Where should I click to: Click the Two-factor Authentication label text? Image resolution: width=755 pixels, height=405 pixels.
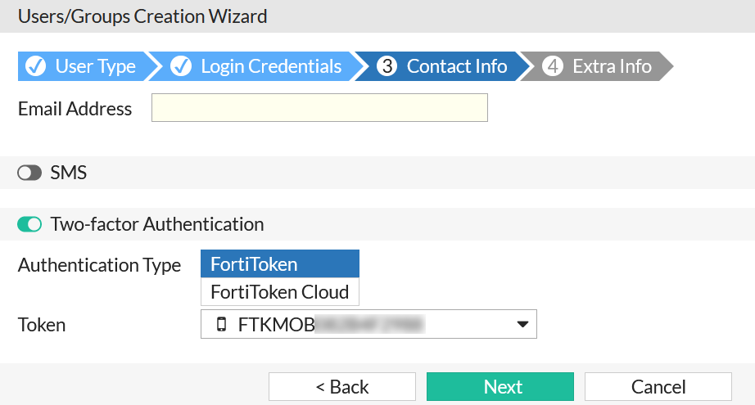(x=157, y=224)
